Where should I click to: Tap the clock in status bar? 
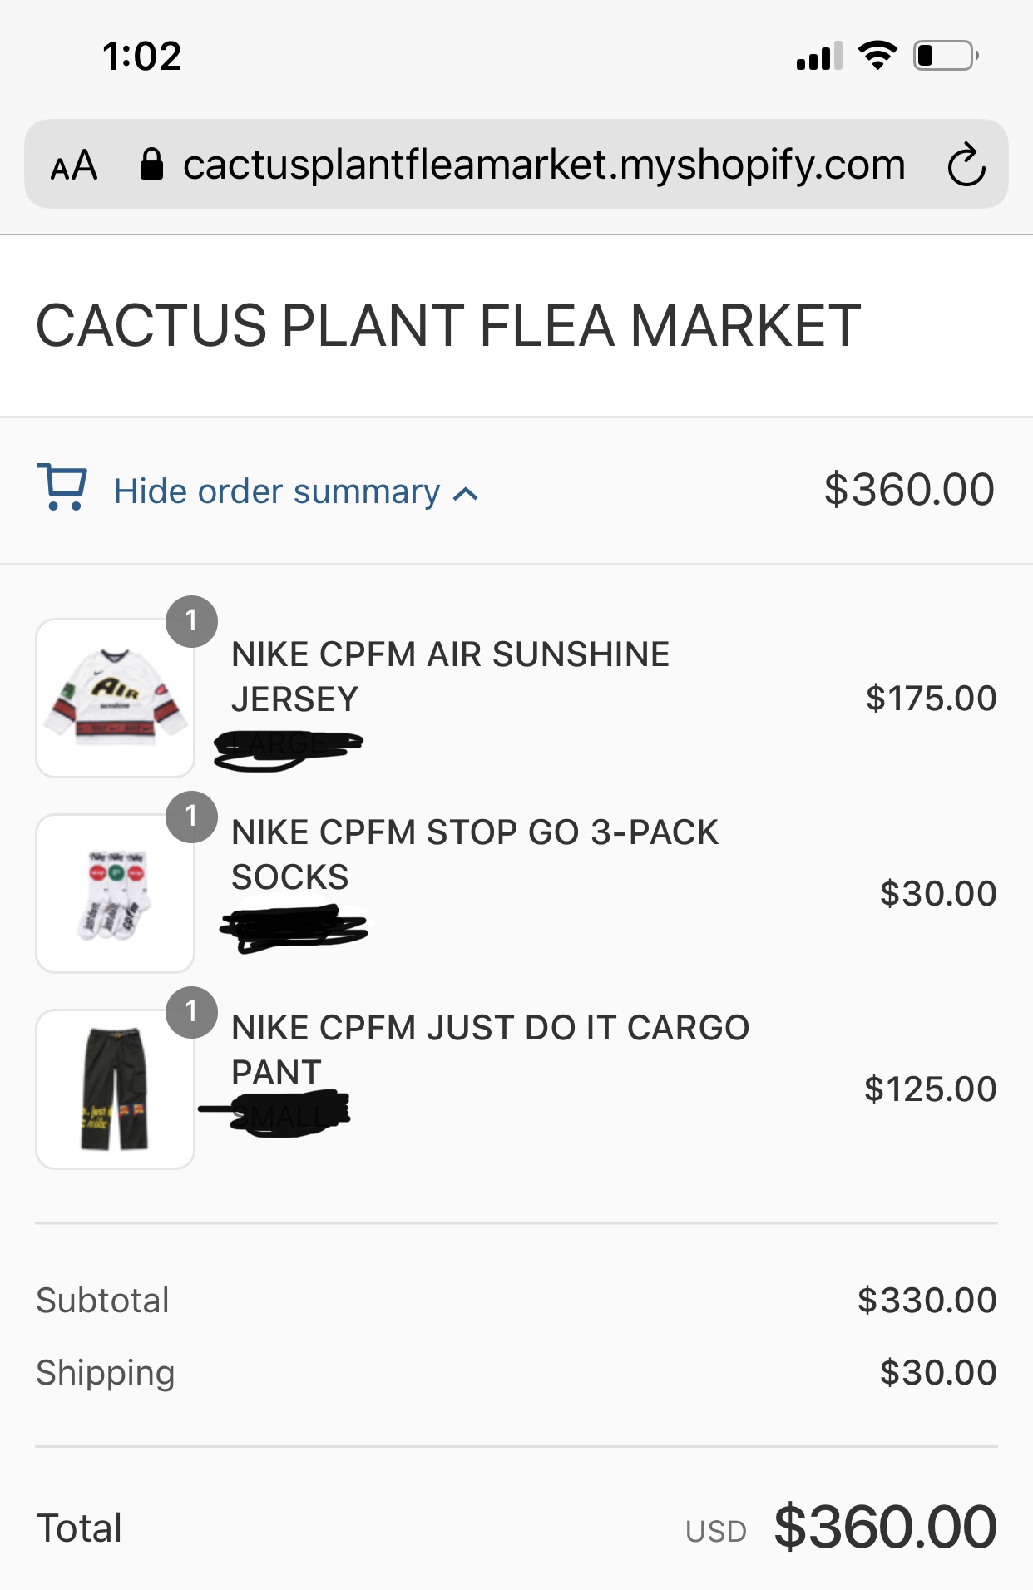click(142, 57)
